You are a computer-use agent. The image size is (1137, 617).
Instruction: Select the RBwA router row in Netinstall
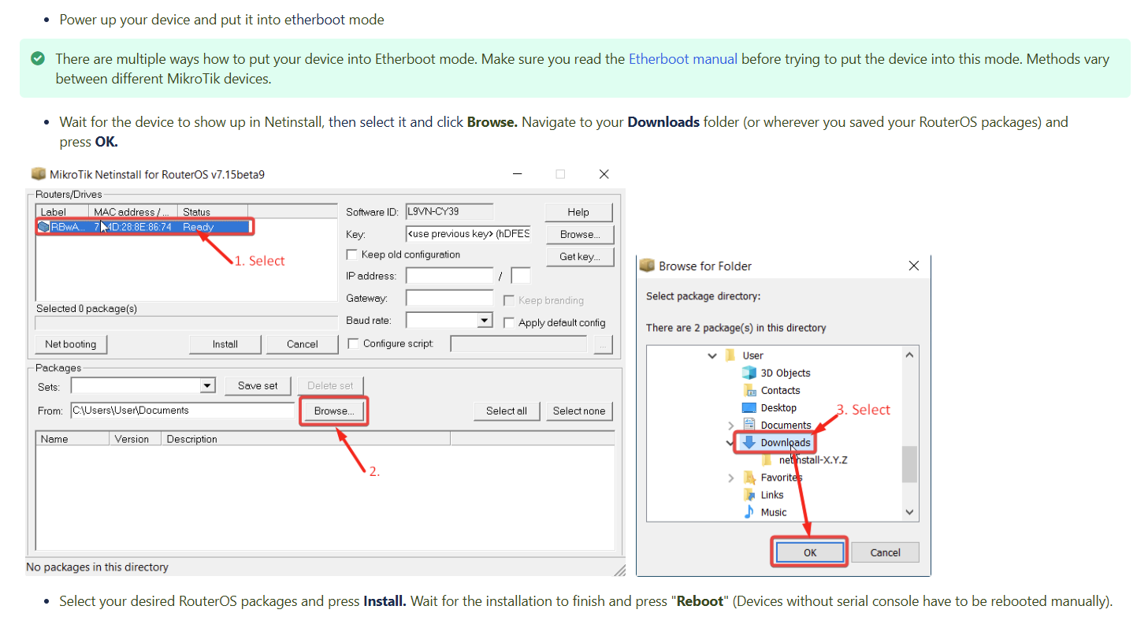pyautogui.click(x=144, y=227)
